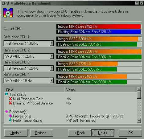Click the 'Current CPU:' label
The image size is (144, 139).
(x=13, y=29)
